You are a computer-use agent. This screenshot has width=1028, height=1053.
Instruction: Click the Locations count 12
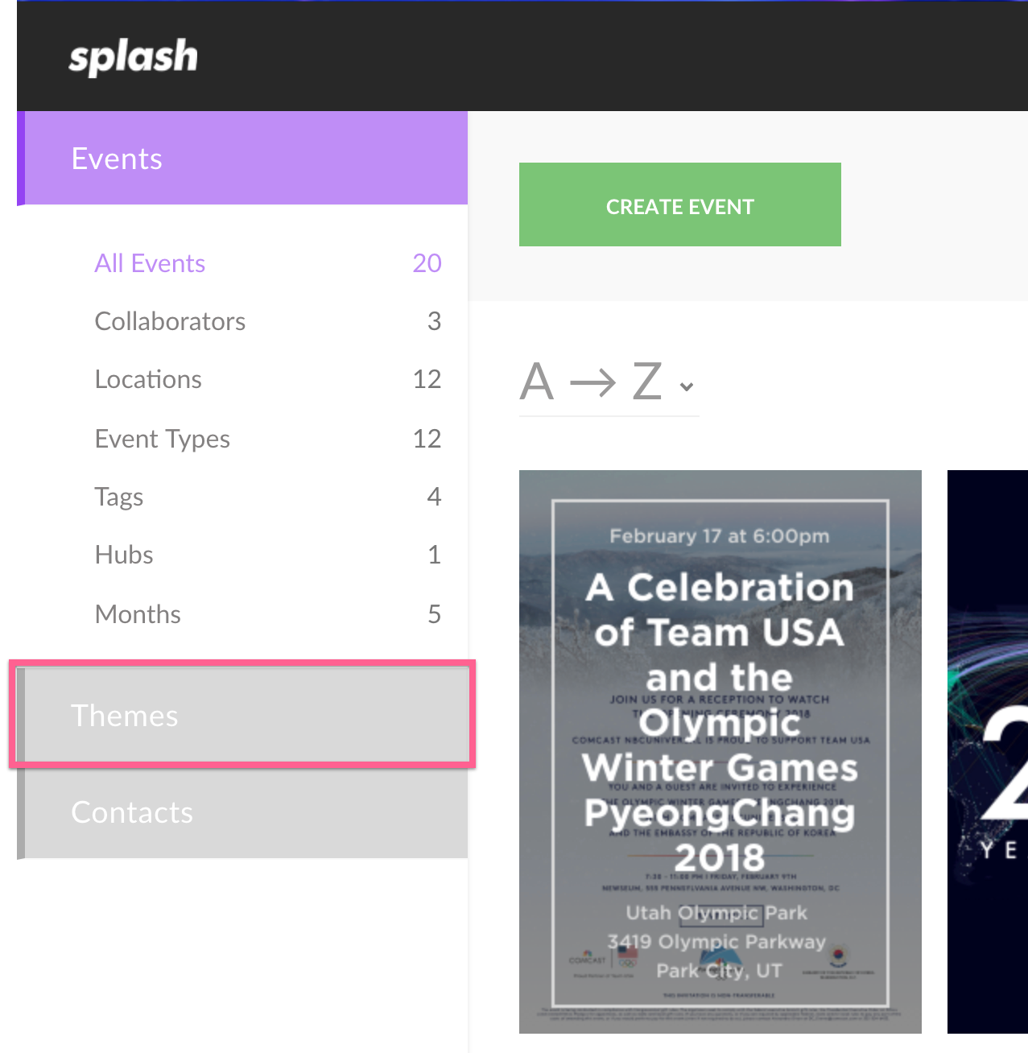coord(427,379)
